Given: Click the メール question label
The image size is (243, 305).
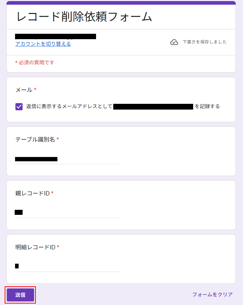Looking at the screenshot, I should click(x=24, y=90).
